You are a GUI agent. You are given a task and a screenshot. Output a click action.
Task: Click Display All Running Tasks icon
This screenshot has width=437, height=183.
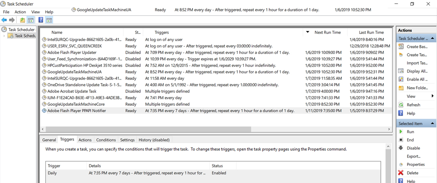click(x=401, y=71)
